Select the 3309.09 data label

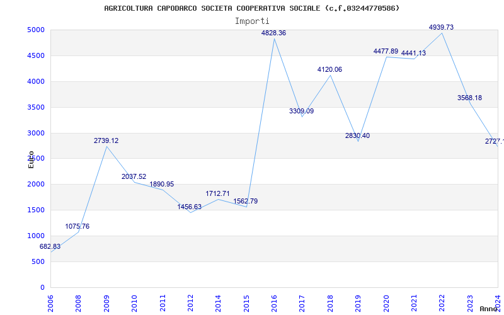301,112
